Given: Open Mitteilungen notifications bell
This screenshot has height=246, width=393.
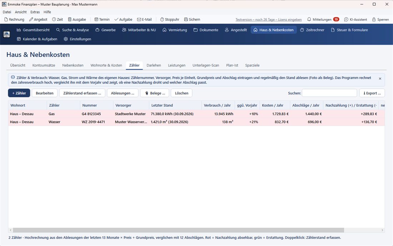Looking at the screenshot, I should pyautogui.click(x=323, y=19).
